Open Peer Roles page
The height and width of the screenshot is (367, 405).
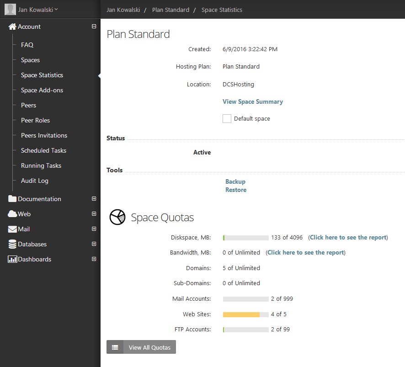[x=35, y=120]
